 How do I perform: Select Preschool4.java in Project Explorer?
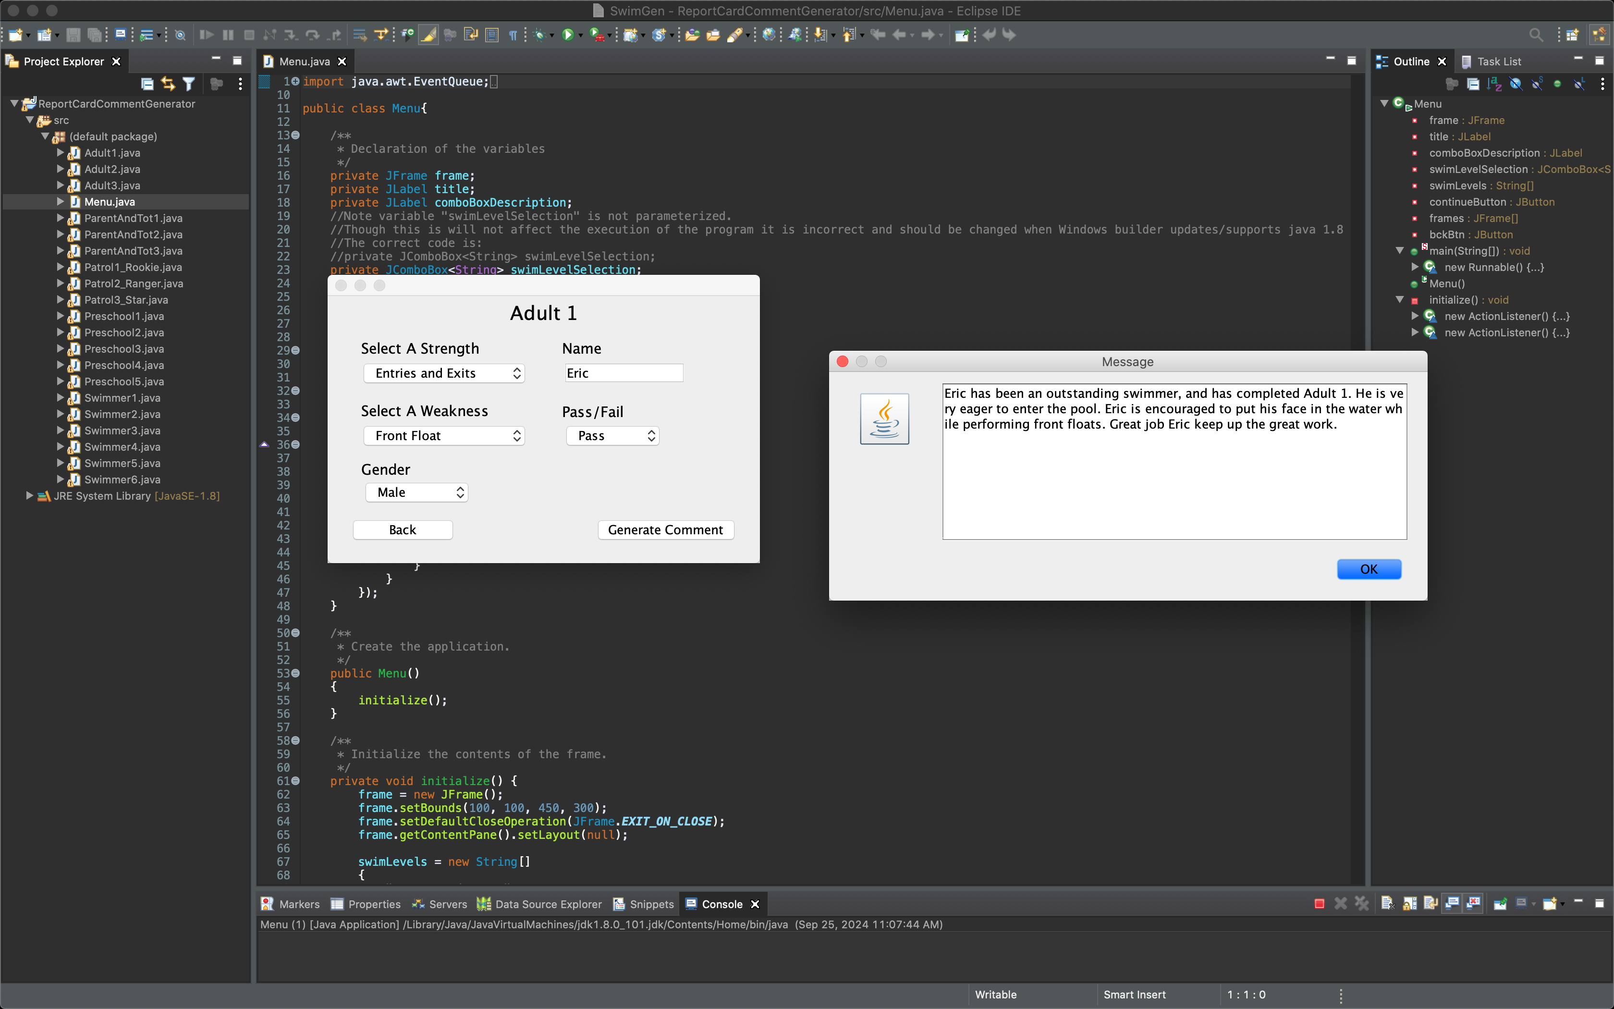[x=124, y=365]
